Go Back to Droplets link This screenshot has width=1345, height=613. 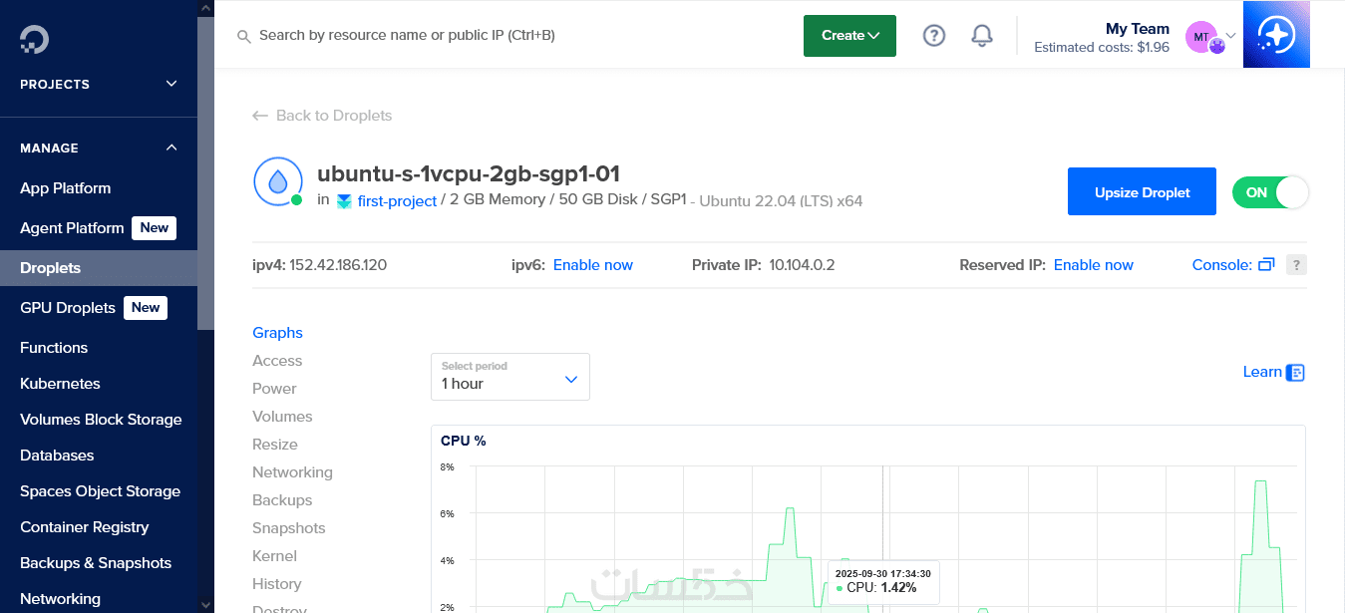pyautogui.click(x=322, y=116)
